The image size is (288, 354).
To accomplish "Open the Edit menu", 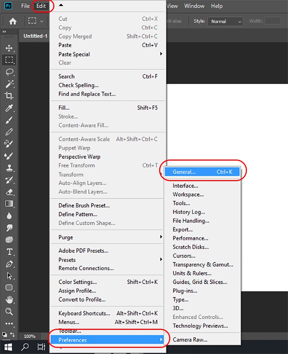I will click(x=41, y=6).
